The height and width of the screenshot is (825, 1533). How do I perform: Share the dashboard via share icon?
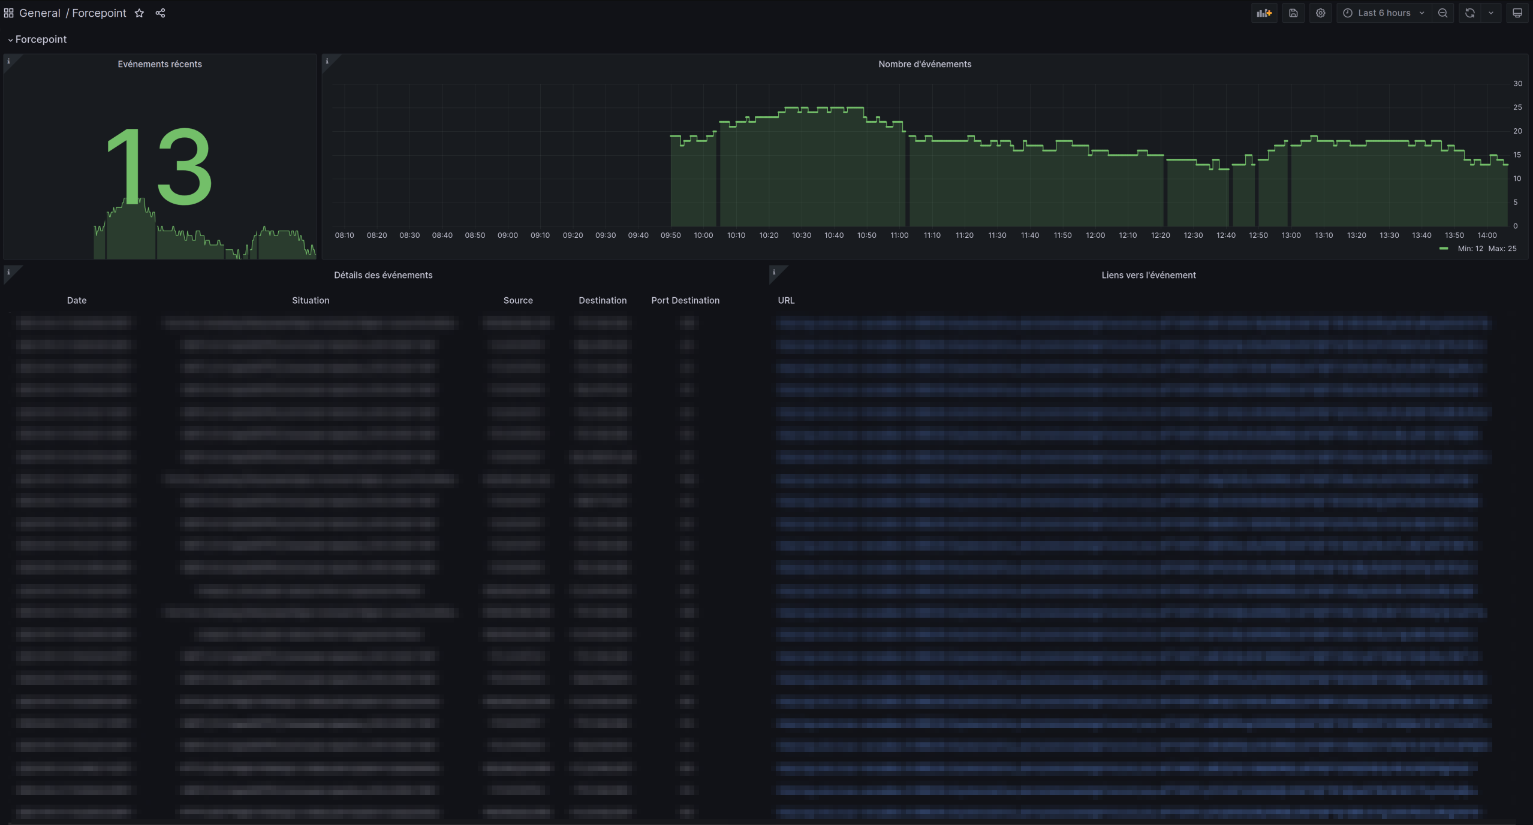(160, 13)
